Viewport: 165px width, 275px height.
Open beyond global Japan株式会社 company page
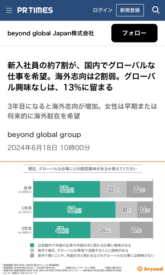click(x=51, y=33)
